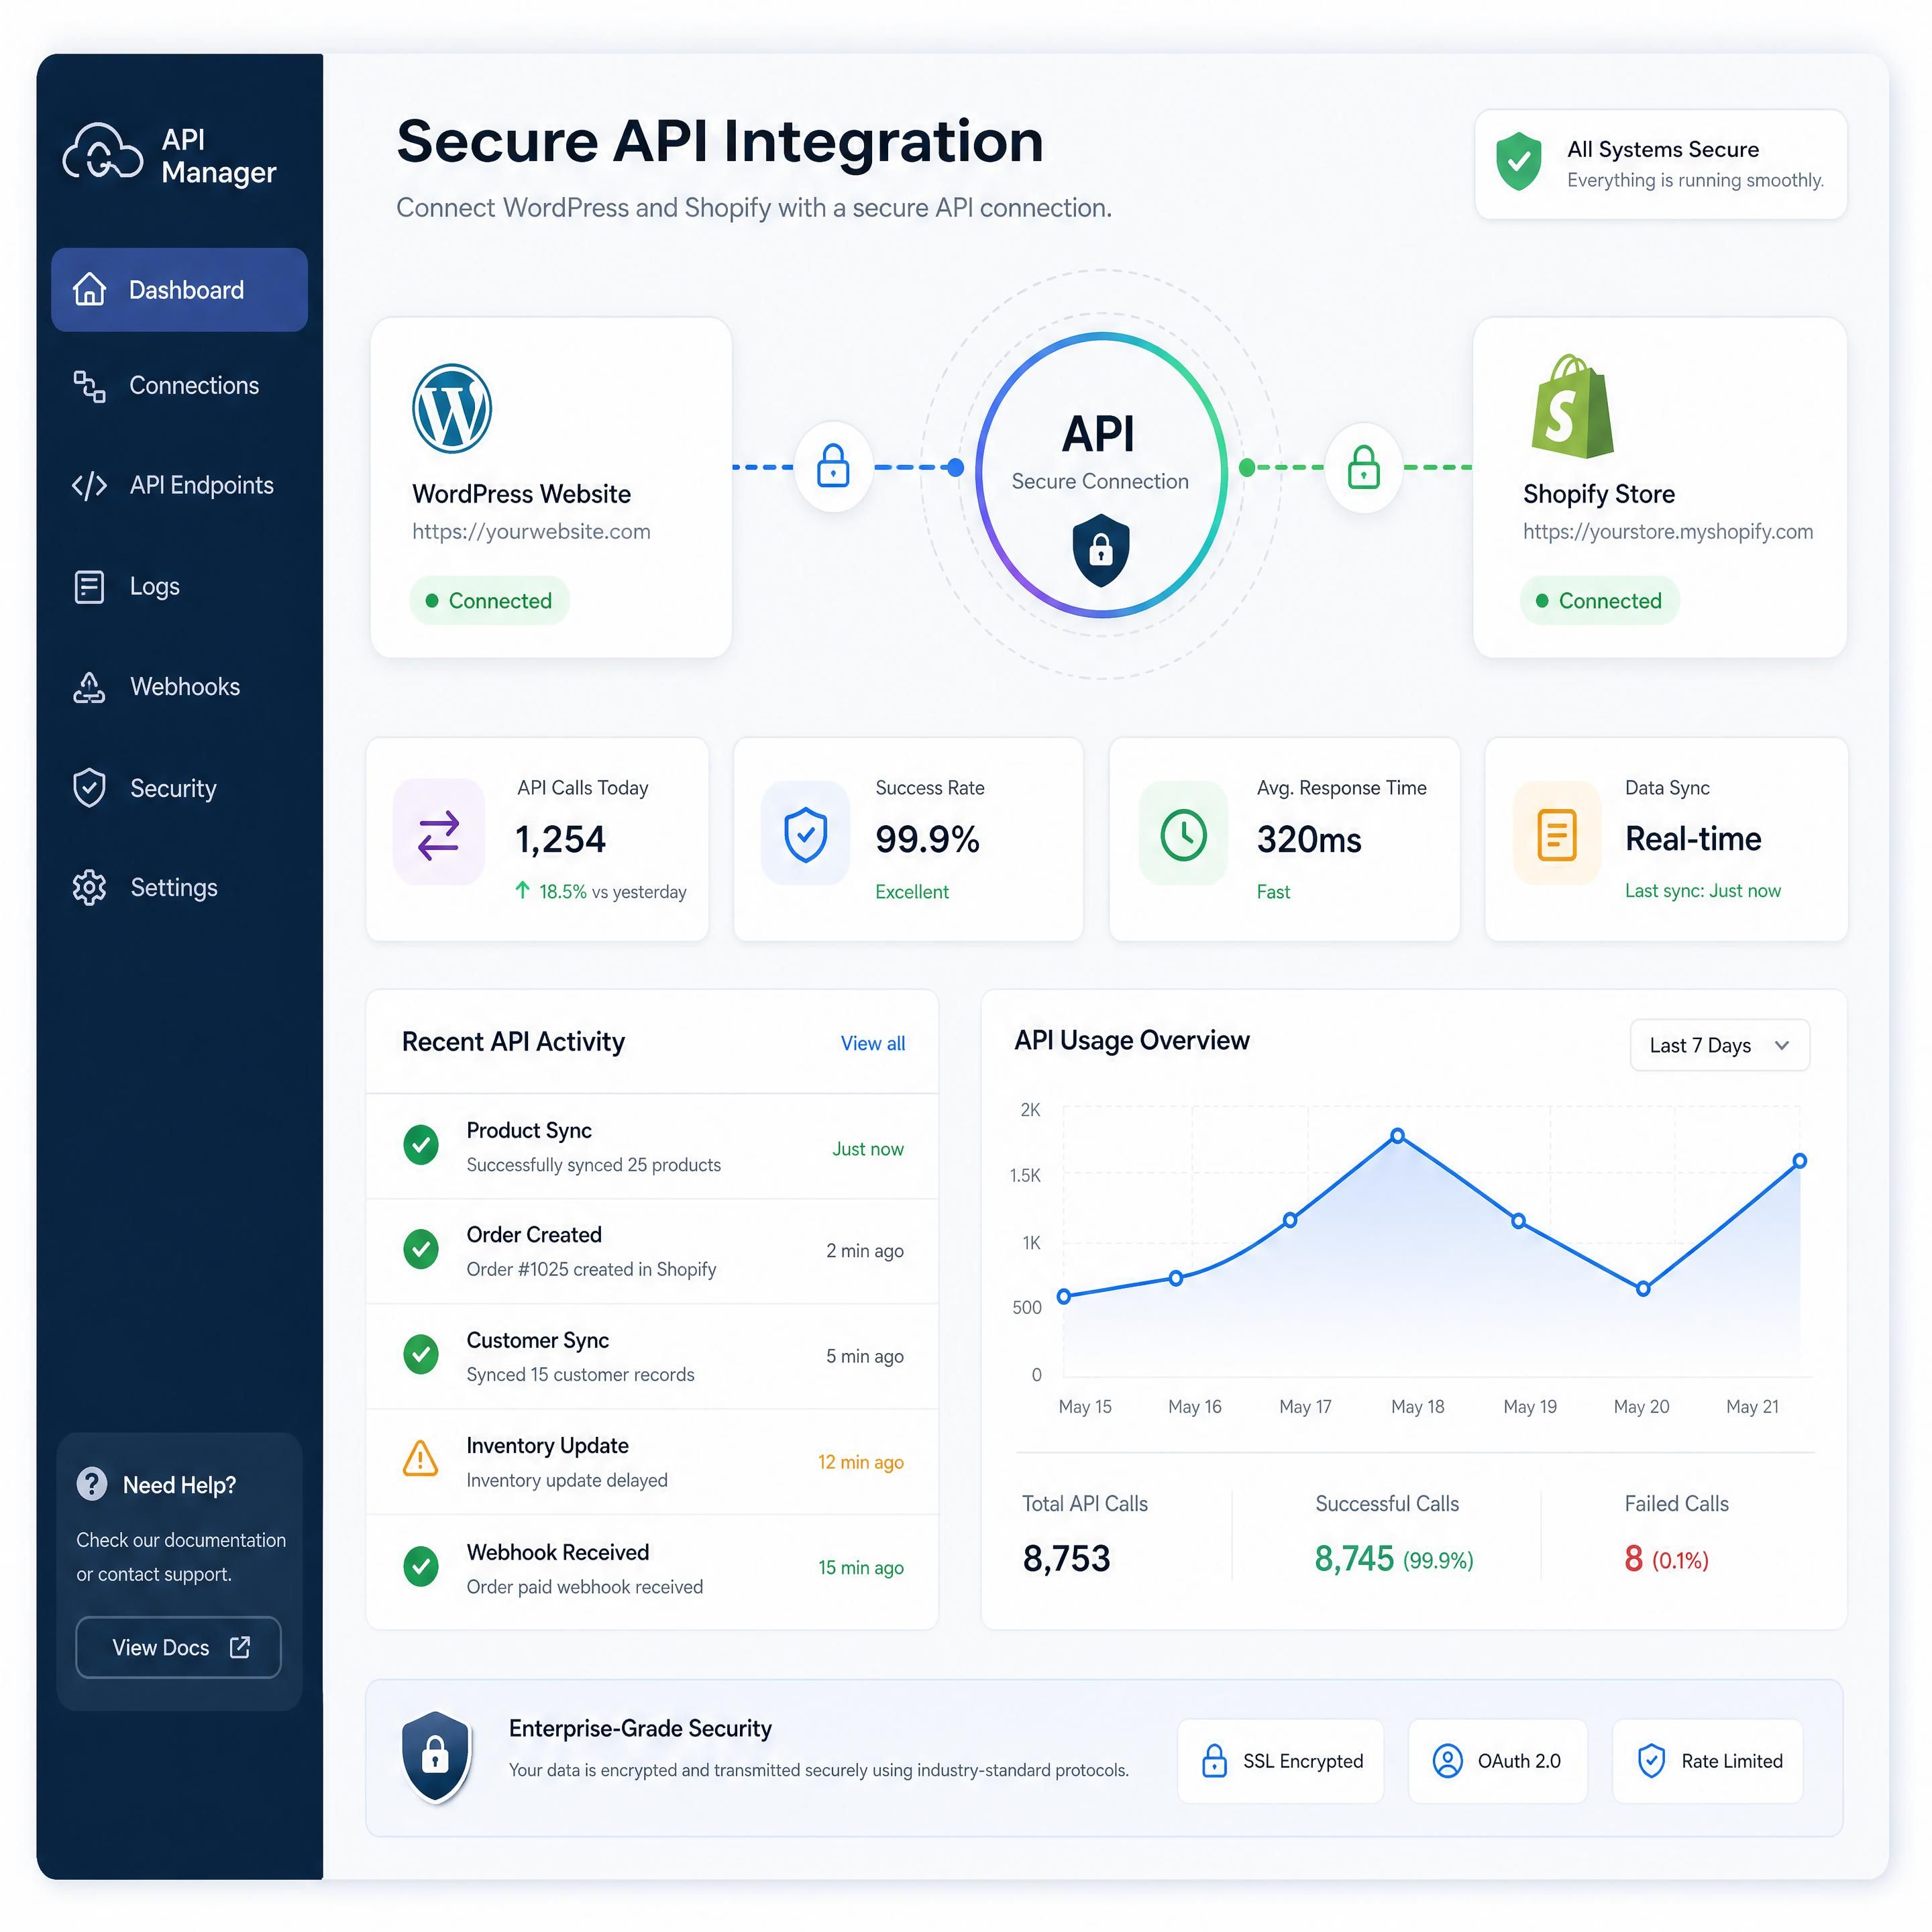Screen dimensions: 1932x1932
Task: Click the Need Help question mark icon
Action: [92, 1484]
